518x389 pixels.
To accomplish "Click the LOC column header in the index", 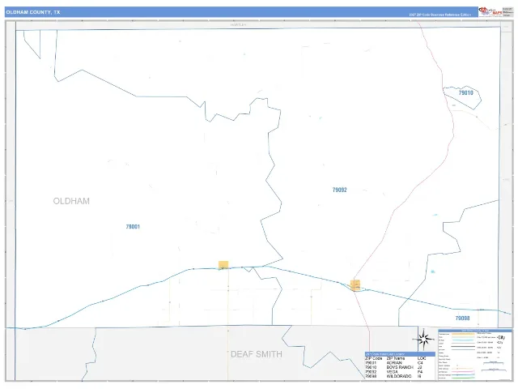I will click(422, 358).
